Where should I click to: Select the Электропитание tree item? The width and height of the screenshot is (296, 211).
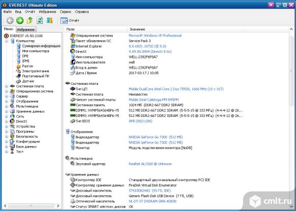tap(36, 71)
